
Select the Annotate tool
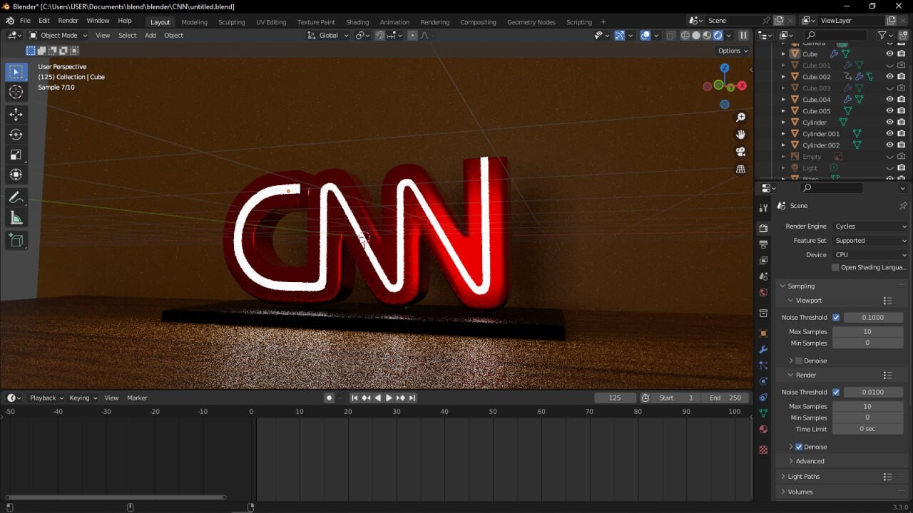(x=16, y=197)
